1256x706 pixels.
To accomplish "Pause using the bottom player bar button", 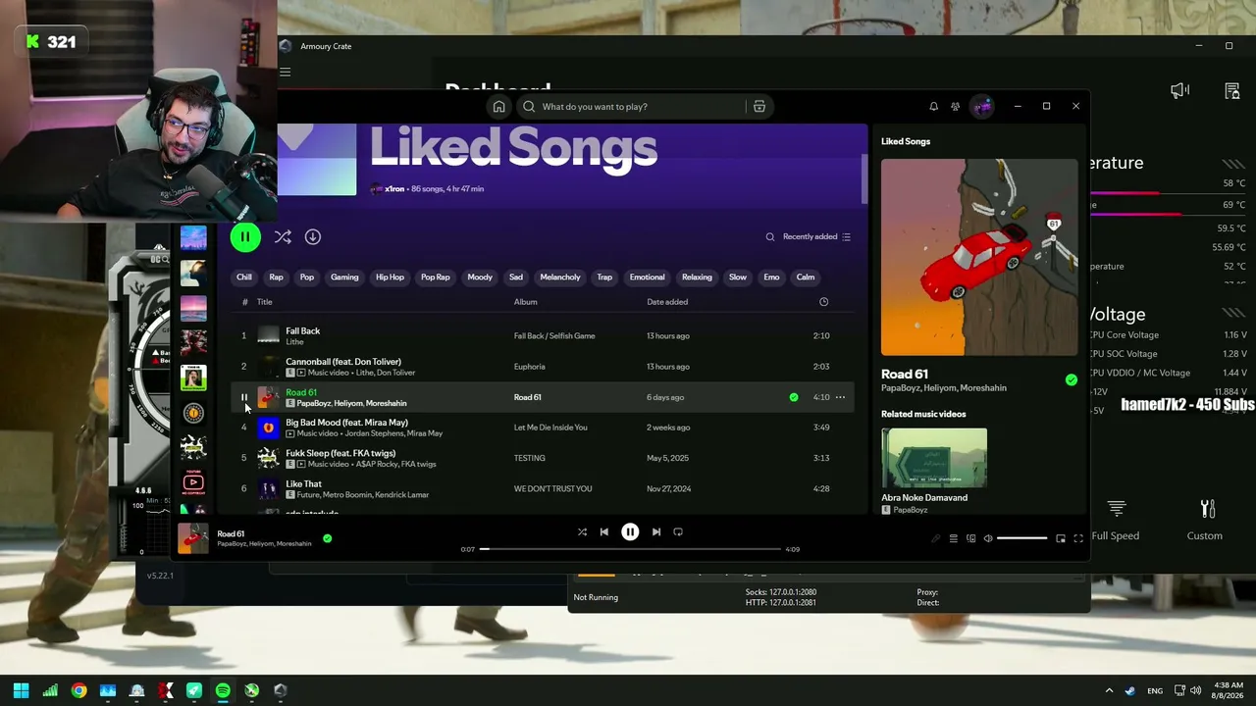I will pos(630,531).
